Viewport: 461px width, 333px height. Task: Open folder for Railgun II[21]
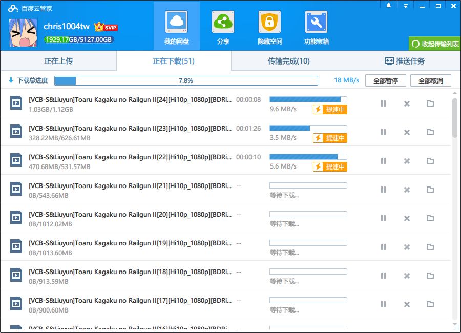point(430,190)
